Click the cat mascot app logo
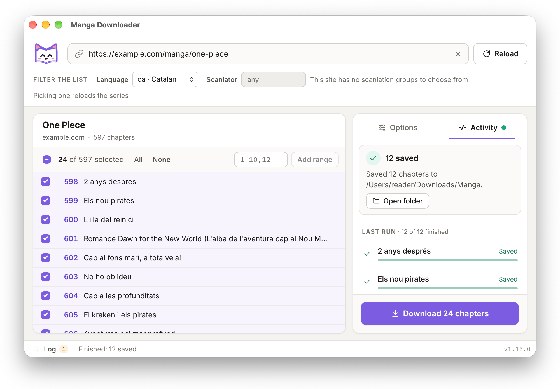This screenshot has width=560, height=389. [x=46, y=54]
